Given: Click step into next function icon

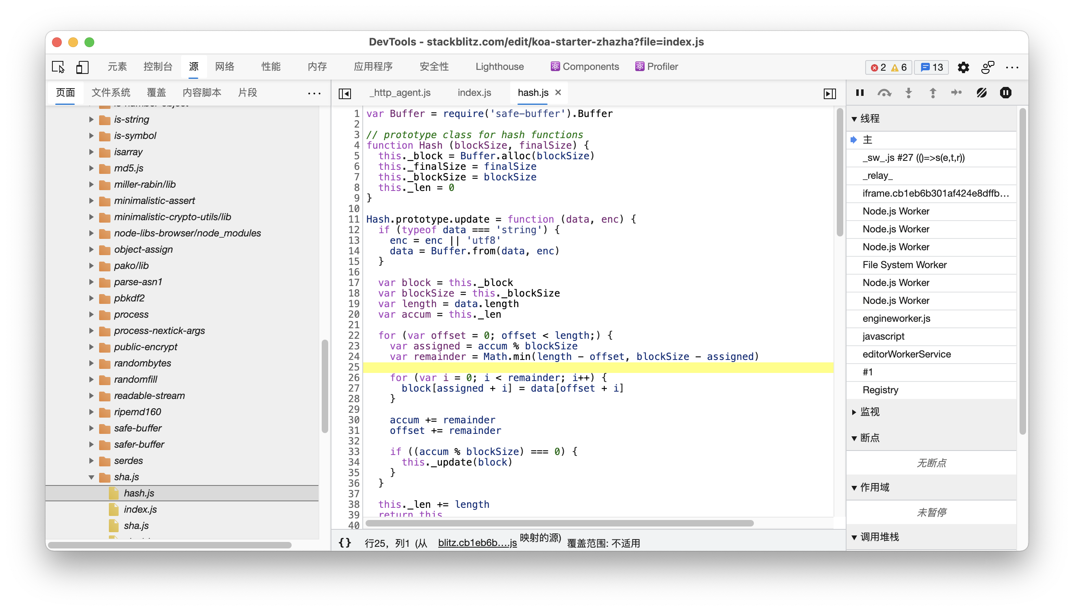Looking at the screenshot, I should 908,93.
